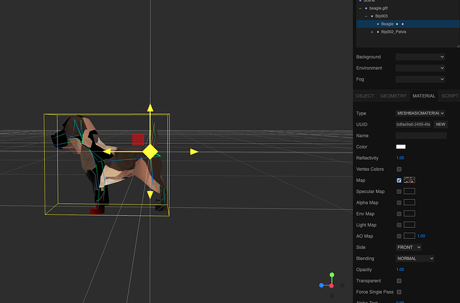Click the yellow diamond gizmo center

point(150,152)
